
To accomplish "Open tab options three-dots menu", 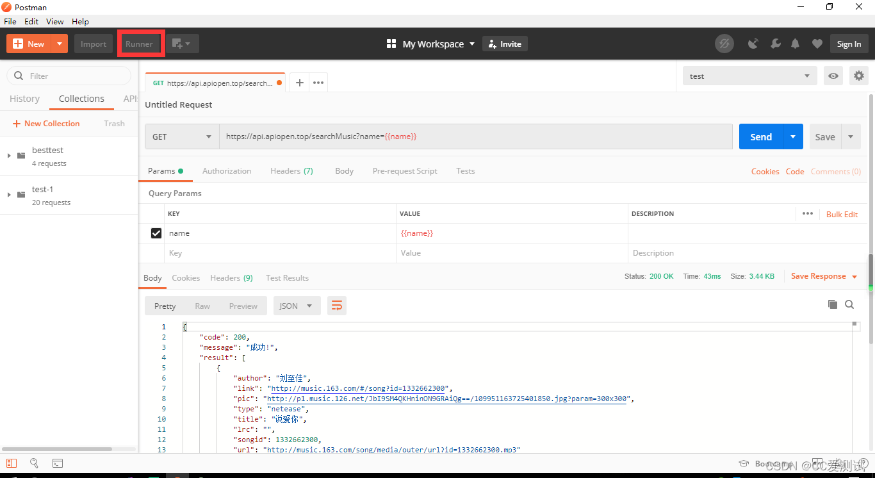I will coord(318,83).
